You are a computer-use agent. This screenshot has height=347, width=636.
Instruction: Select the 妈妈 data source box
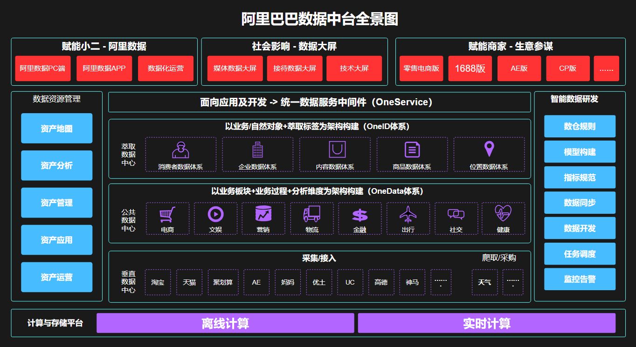[x=288, y=282]
